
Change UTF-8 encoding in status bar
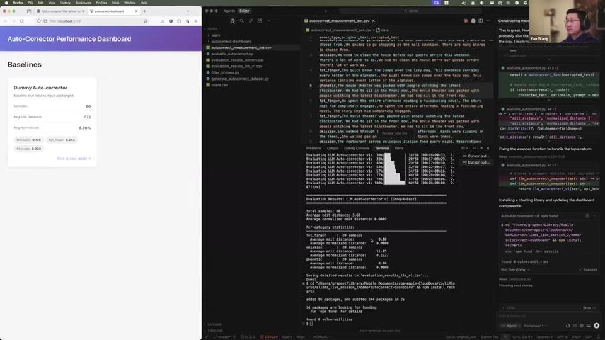[562, 337]
